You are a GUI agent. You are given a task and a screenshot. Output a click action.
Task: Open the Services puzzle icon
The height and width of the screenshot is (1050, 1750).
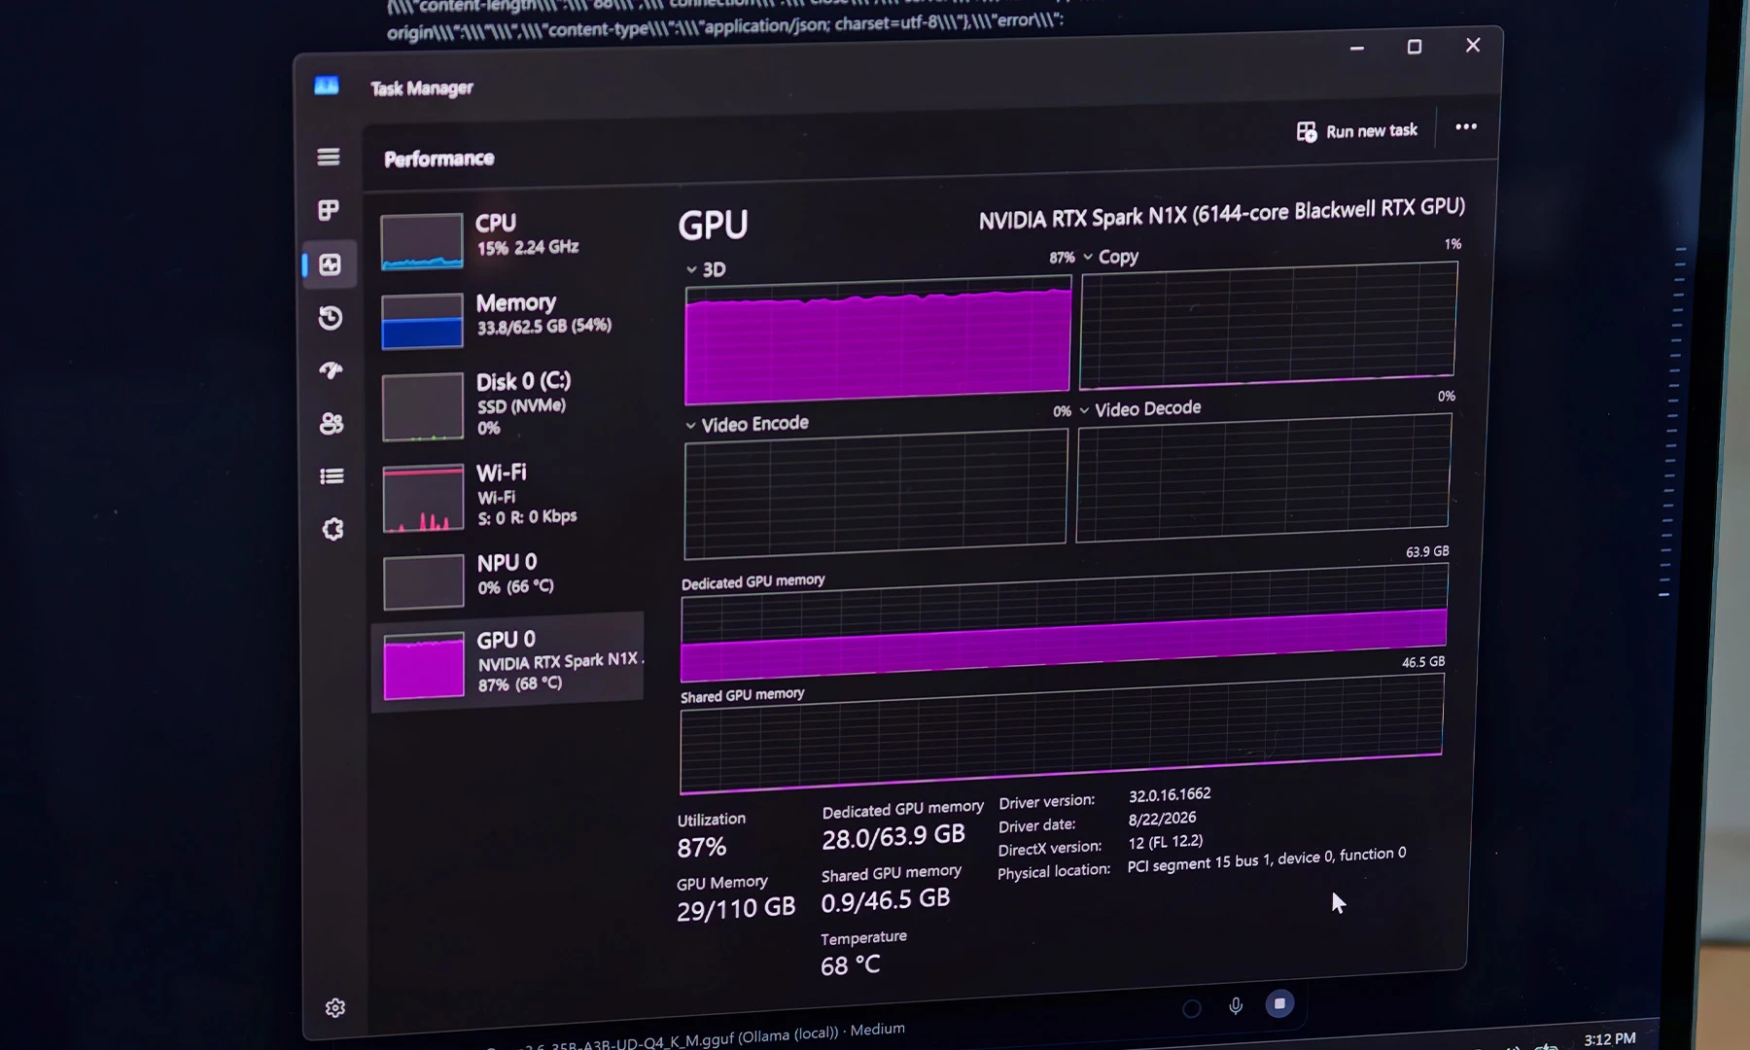(332, 529)
